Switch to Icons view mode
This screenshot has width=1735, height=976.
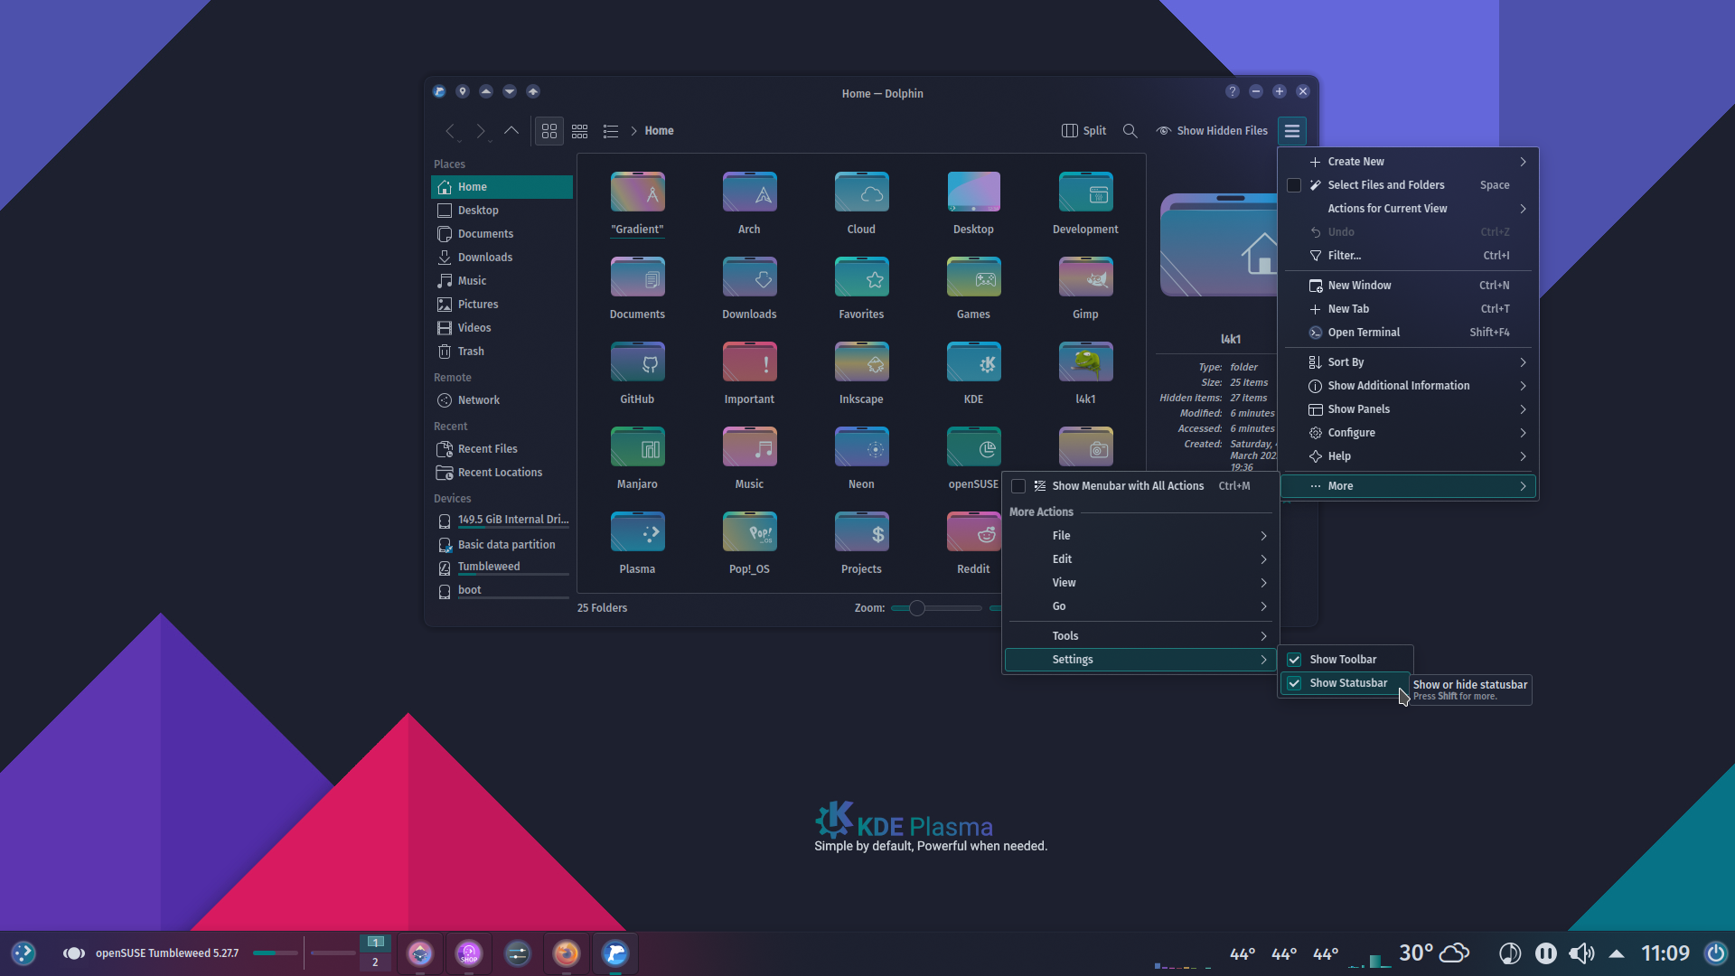(x=549, y=131)
